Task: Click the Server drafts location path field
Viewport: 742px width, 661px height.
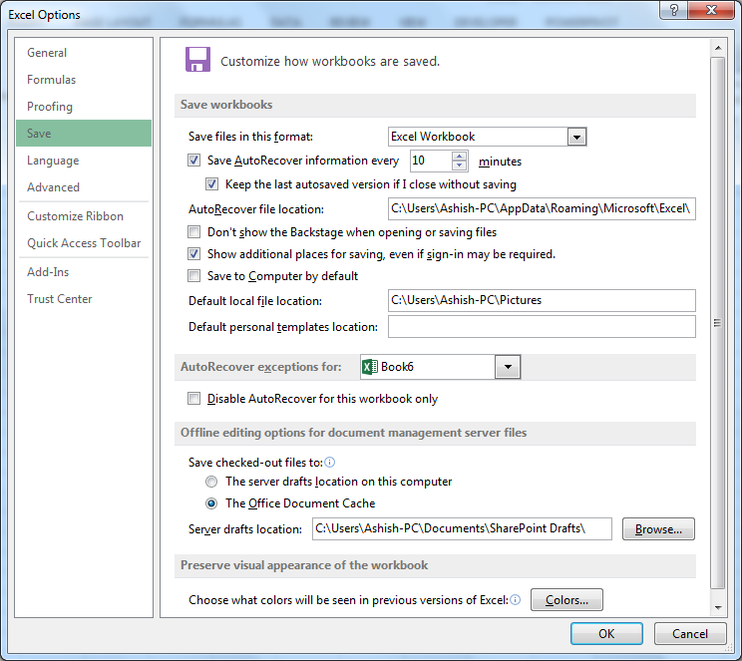Action: coord(462,528)
